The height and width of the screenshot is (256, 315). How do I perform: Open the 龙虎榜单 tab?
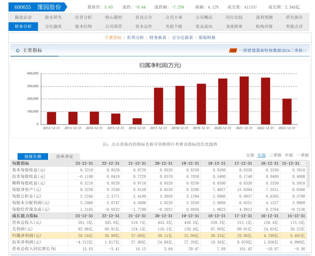234,26
